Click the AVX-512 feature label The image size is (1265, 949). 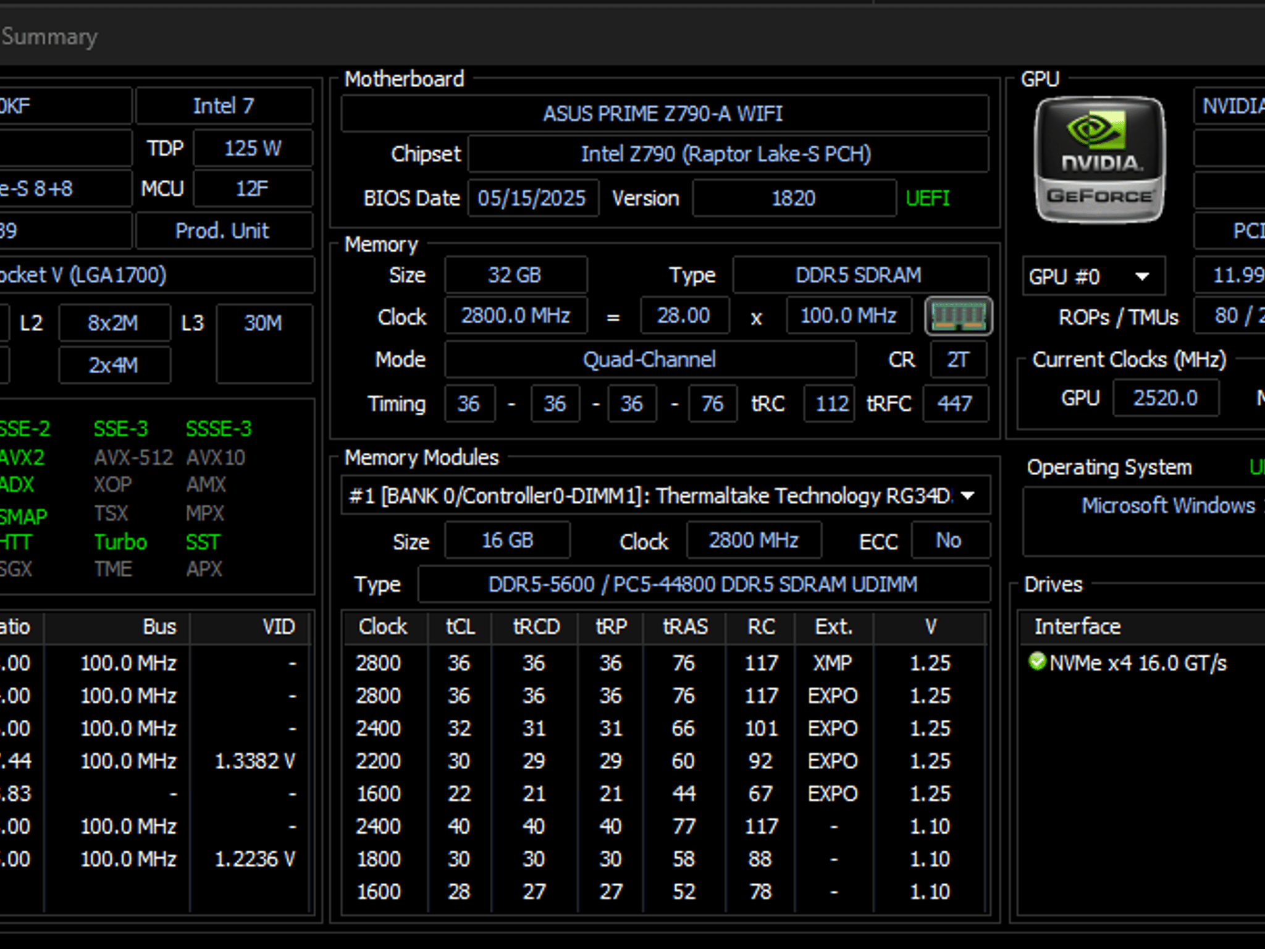click(133, 458)
